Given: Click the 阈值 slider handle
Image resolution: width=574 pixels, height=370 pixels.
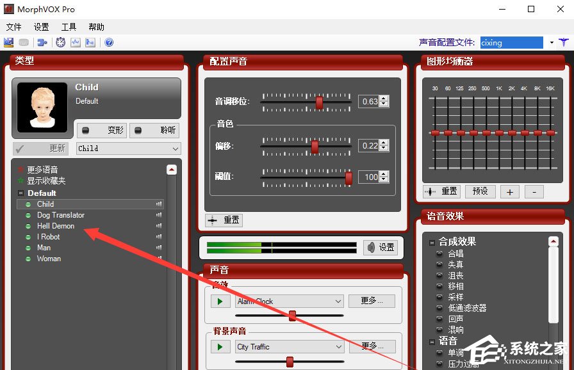Looking at the screenshot, I should [x=349, y=178].
